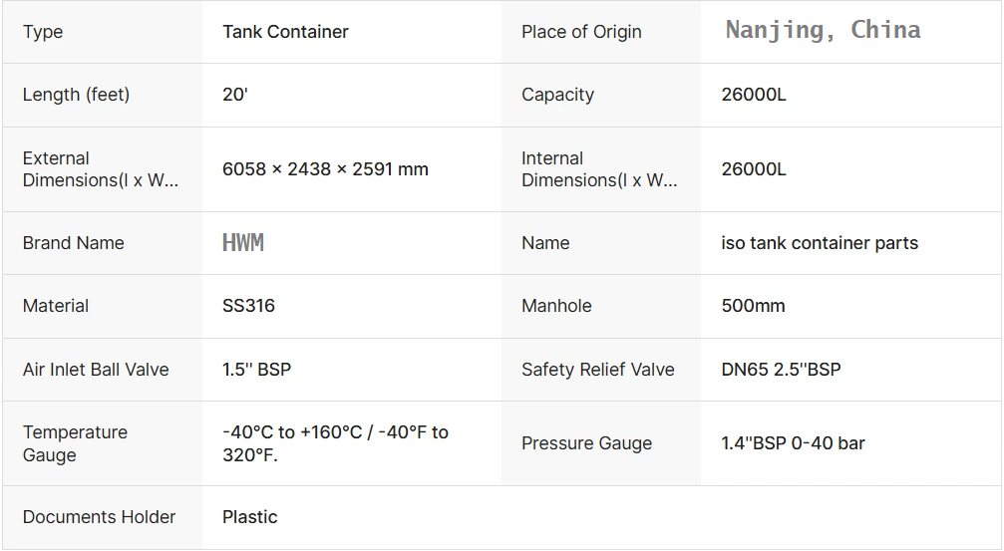Click the 'iso tank container parts' name value
1004x551 pixels.
point(820,243)
